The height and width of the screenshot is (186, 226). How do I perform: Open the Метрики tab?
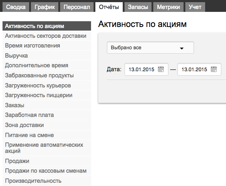click(x=168, y=7)
